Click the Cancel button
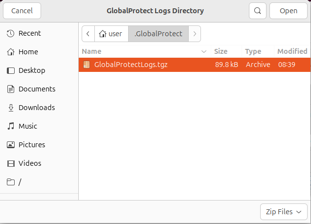This screenshot has width=311, height=224. 22,11
